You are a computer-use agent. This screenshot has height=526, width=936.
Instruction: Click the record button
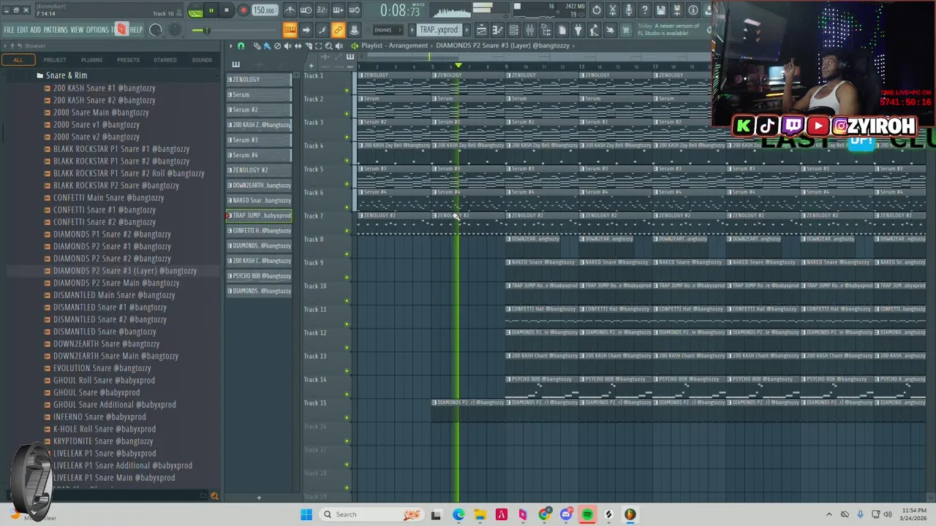click(243, 10)
